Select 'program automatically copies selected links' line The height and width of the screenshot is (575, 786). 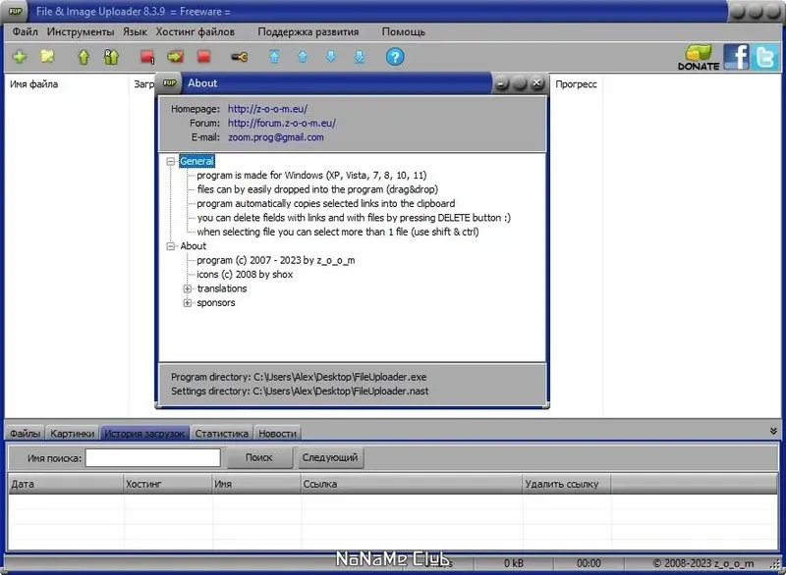pos(326,204)
